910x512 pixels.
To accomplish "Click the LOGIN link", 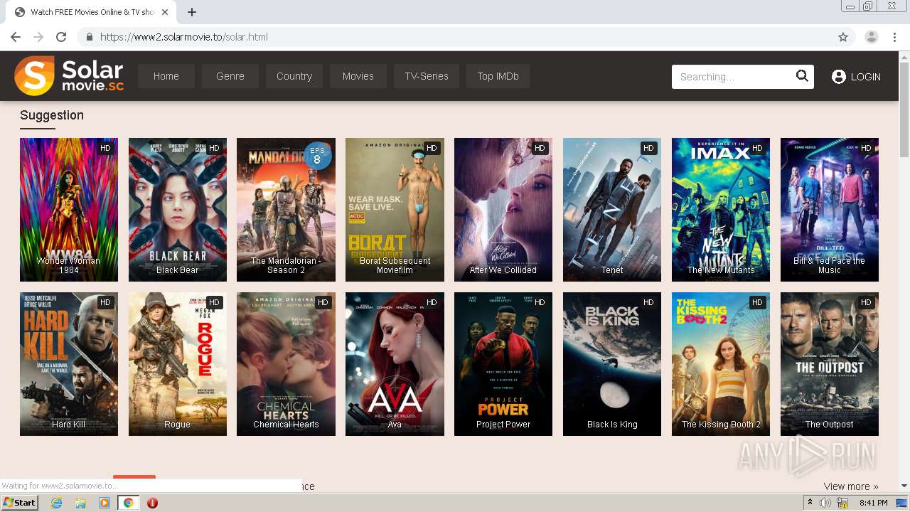I will (x=866, y=77).
